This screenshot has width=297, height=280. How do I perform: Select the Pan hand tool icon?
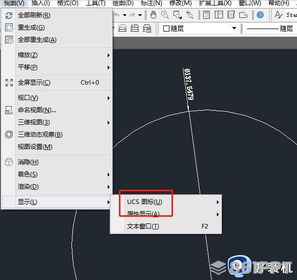153,15
